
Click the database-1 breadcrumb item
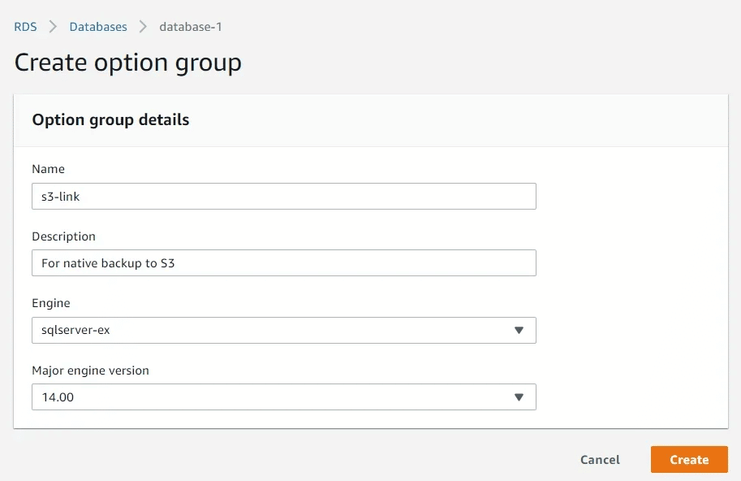tap(191, 27)
